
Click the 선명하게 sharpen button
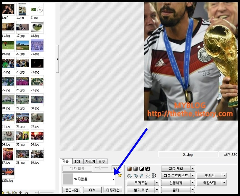[x=176, y=183]
